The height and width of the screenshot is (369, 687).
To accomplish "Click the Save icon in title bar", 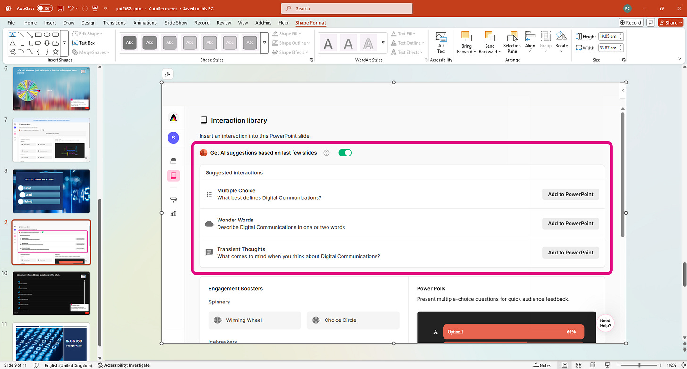I will [x=60, y=8].
